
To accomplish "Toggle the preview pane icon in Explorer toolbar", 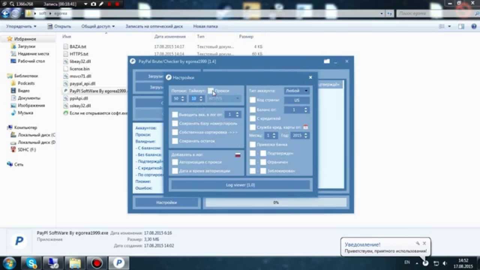I will tap(462, 27).
